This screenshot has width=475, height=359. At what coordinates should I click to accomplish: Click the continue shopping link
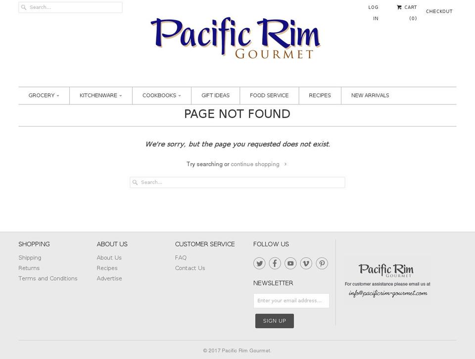[x=255, y=164]
